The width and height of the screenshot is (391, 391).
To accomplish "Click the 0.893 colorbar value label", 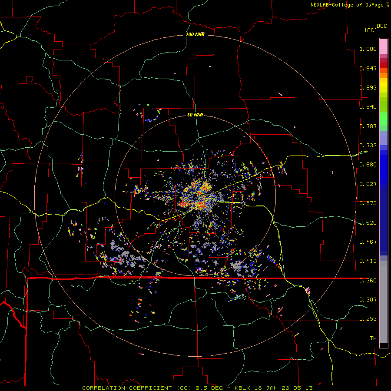I will [x=368, y=87].
